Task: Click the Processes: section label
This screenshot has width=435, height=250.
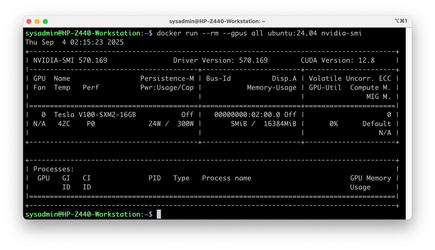Action: pyautogui.click(x=54, y=169)
